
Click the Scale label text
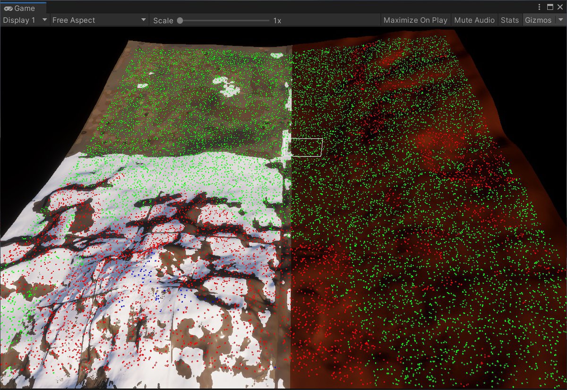click(x=163, y=20)
